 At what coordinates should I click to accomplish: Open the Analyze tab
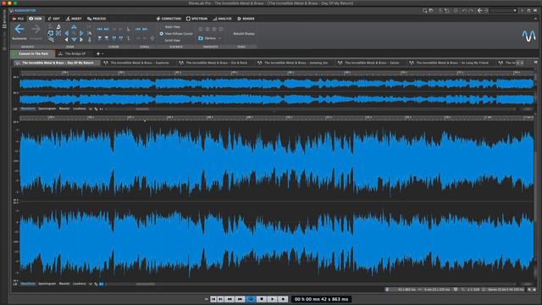pyautogui.click(x=222, y=19)
